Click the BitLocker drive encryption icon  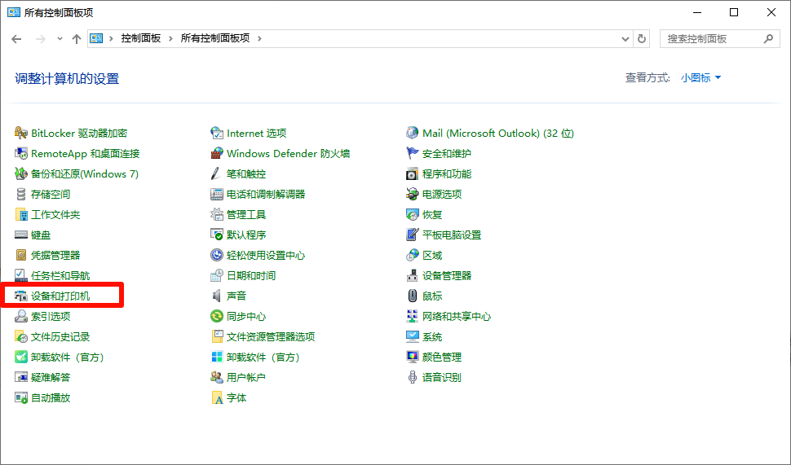(20, 133)
